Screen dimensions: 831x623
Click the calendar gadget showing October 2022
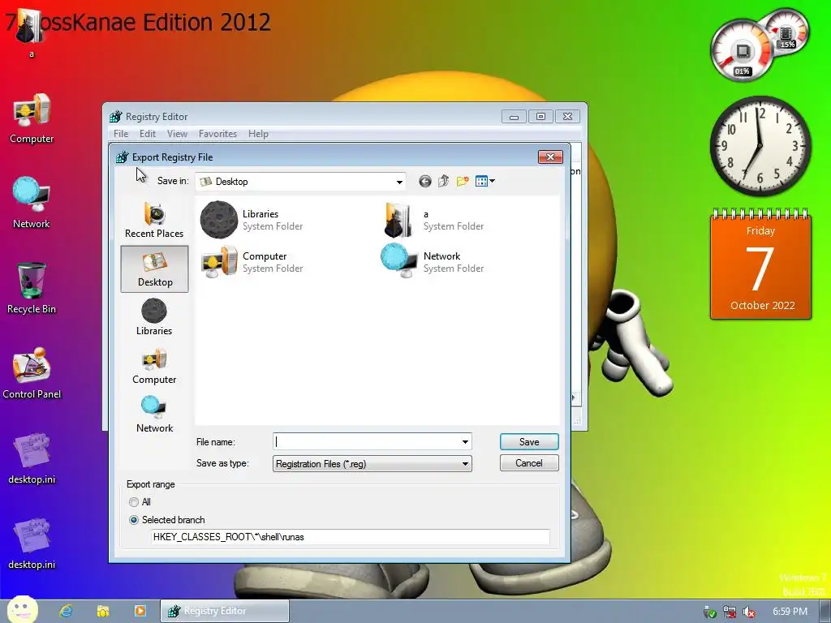pos(760,265)
